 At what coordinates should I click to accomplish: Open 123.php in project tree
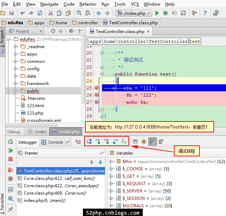tap(35, 113)
